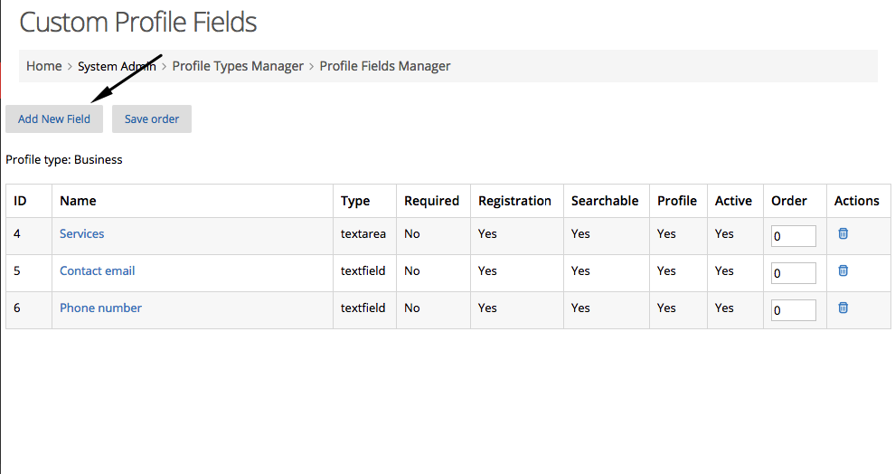
Task: Focus the Order input for Services row
Action: tap(794, 236)
